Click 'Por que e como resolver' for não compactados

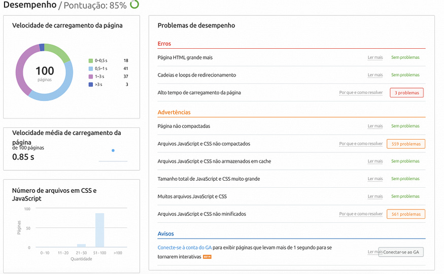pyautogui.click(x=361, y=144)
